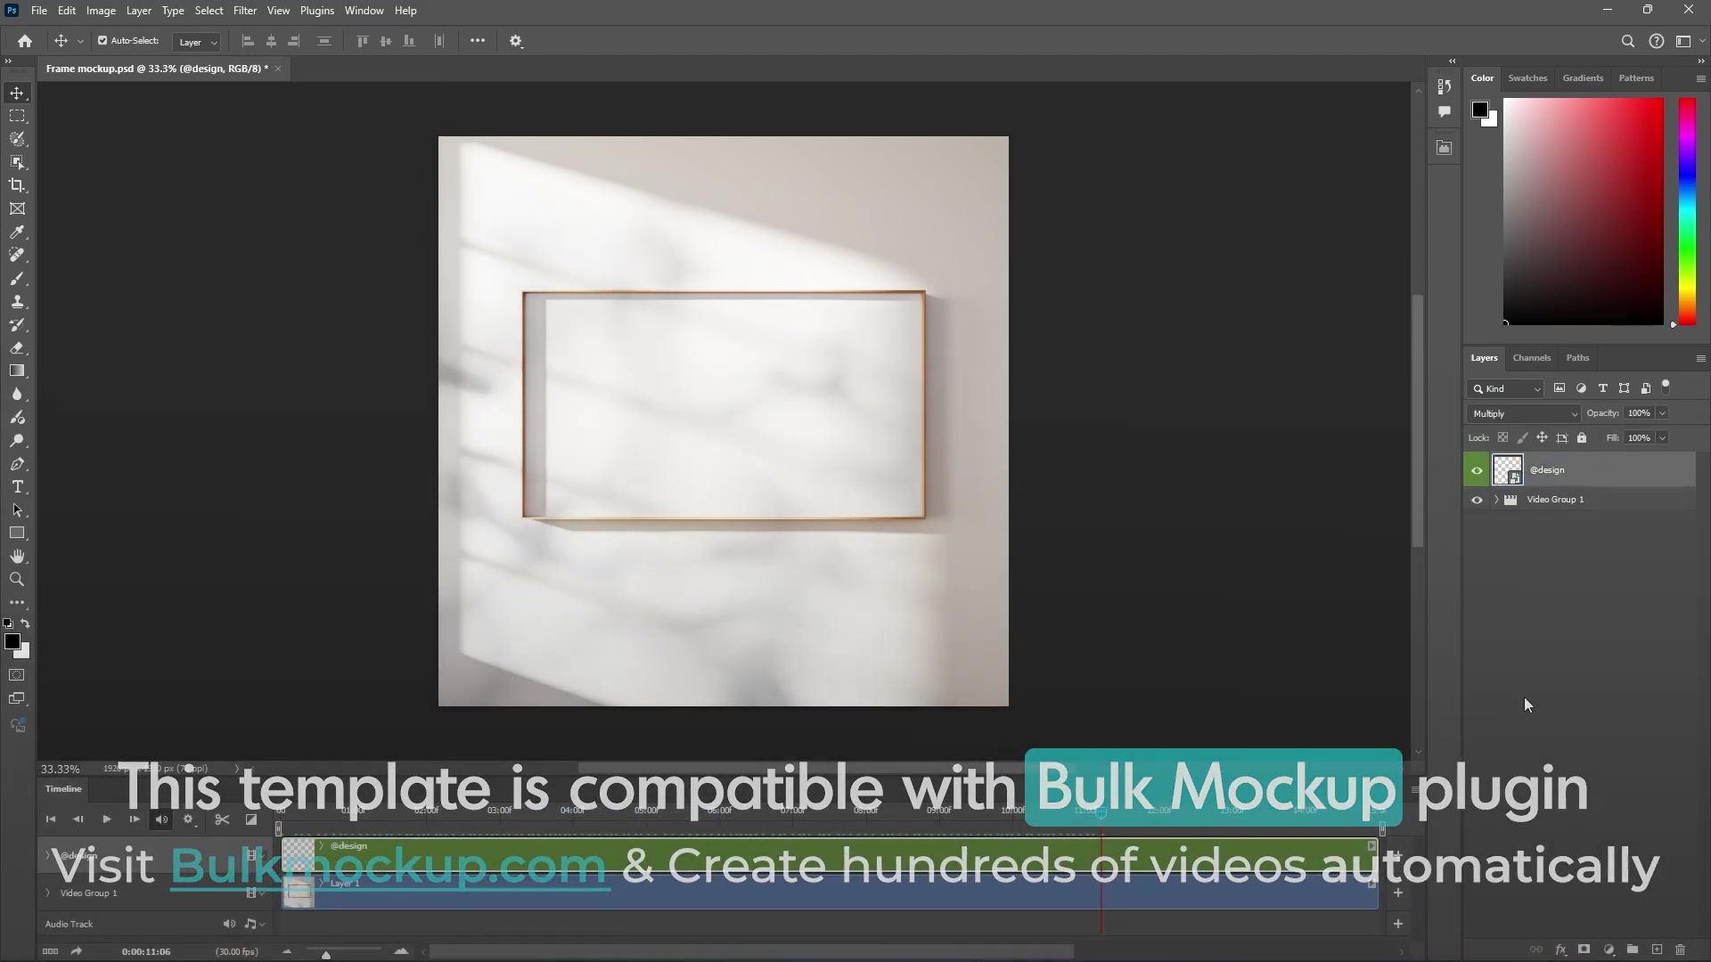Enable the Auto-Select checkbox
1711x962 pixels.
click(103, 40)
